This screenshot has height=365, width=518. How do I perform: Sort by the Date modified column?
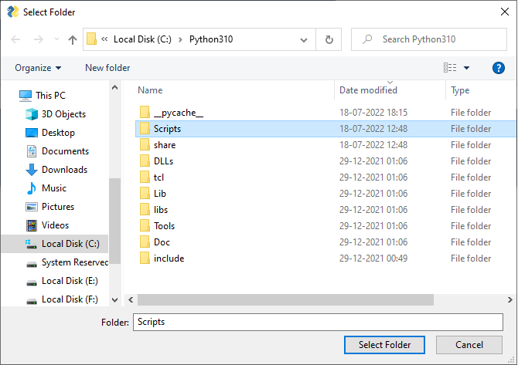tap(368, 90)
